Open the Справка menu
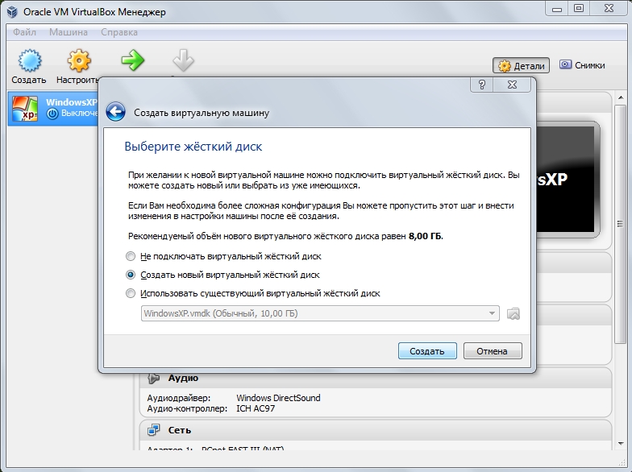632x472 pixels. (x=119, y=32)
